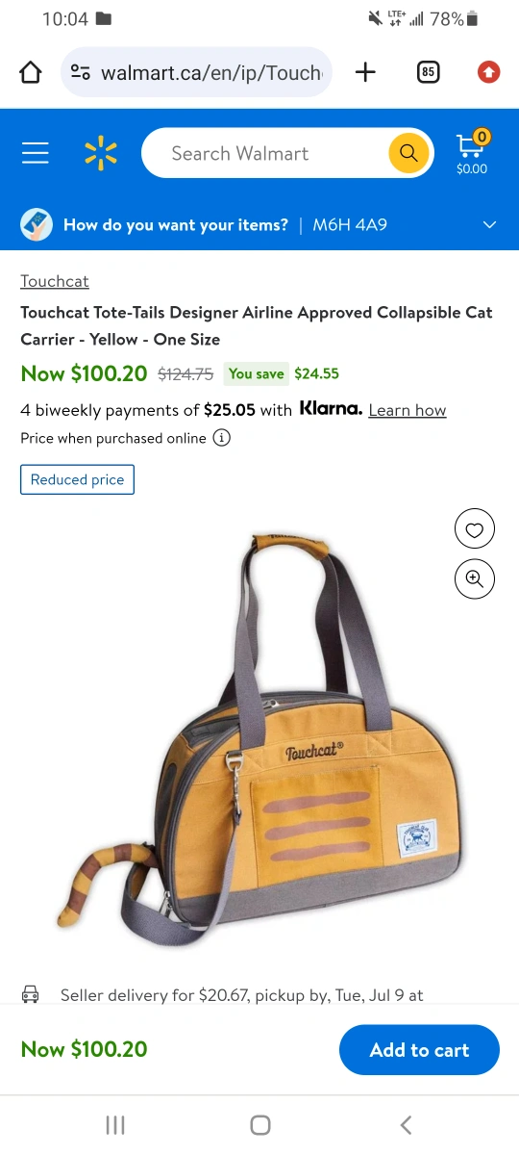The height and width of the screenshot is (1155, 519).
Task: Tap the red browser update arrow icon
Action: 488,72
